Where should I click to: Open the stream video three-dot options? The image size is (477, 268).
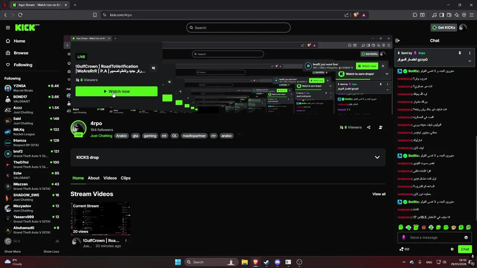[x=126, y=240]
